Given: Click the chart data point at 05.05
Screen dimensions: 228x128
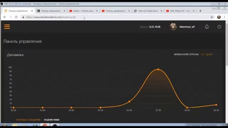Looking at the screenshot, I should click(x=100, y=108).
